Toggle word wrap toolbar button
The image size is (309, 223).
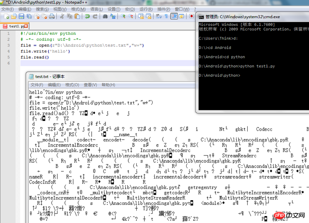[x=159, y=16]
